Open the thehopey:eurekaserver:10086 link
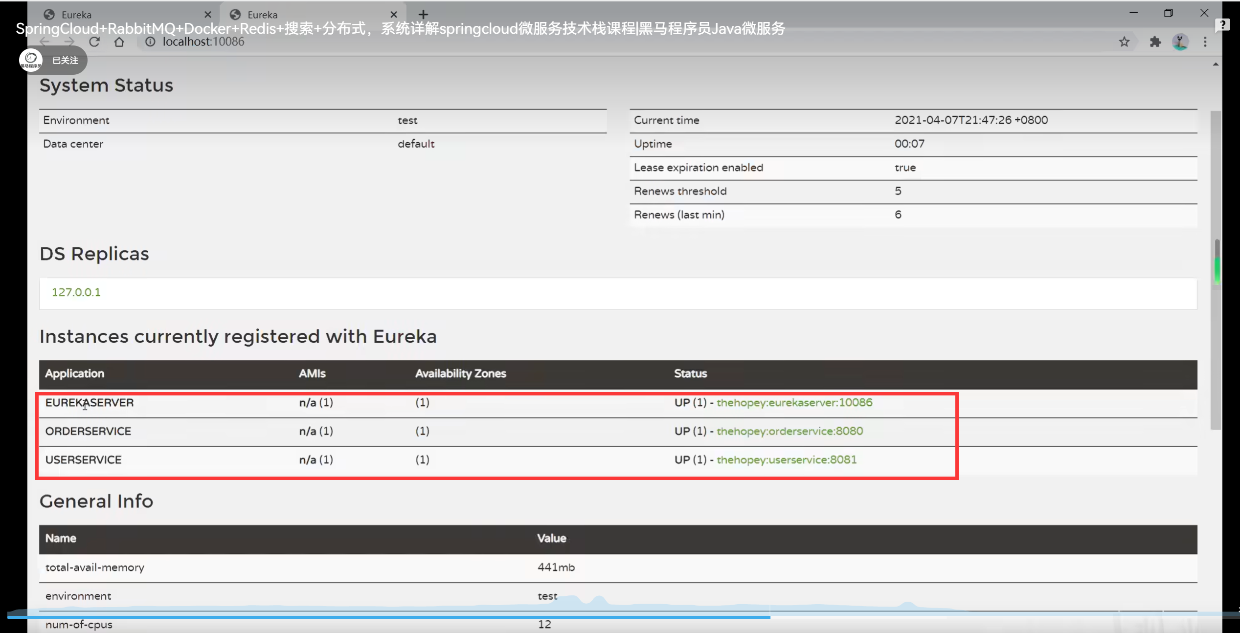Viewport: 1240px width, 633px height. (794, 402)
